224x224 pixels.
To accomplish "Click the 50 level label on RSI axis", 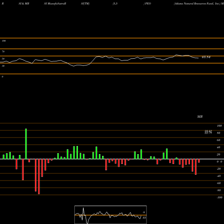I will coord(3,59).
